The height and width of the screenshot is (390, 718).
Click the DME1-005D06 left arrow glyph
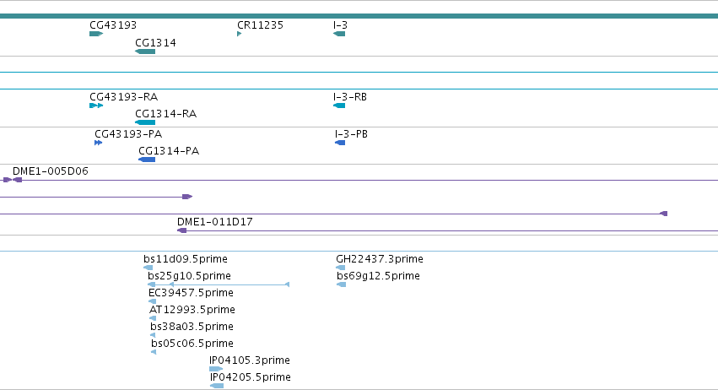(x=18, y=180)
